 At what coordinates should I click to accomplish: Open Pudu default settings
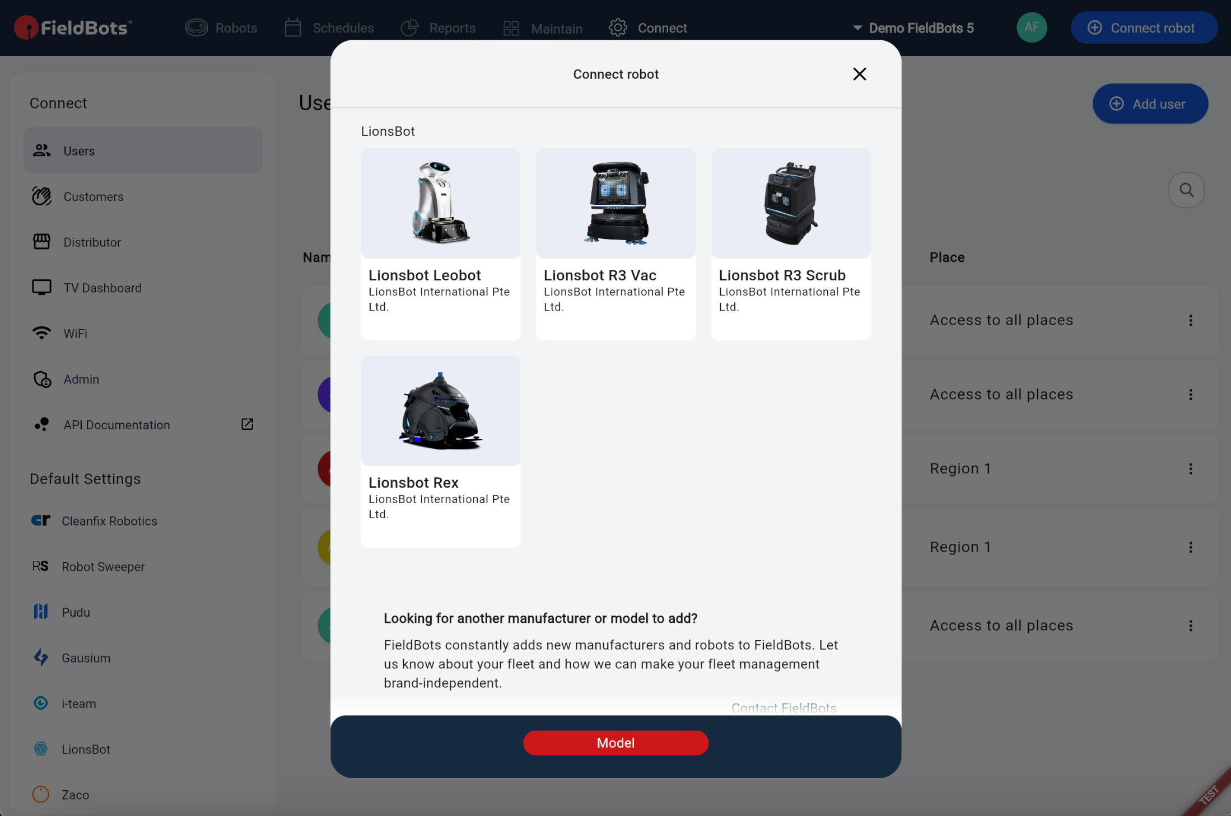143,612
